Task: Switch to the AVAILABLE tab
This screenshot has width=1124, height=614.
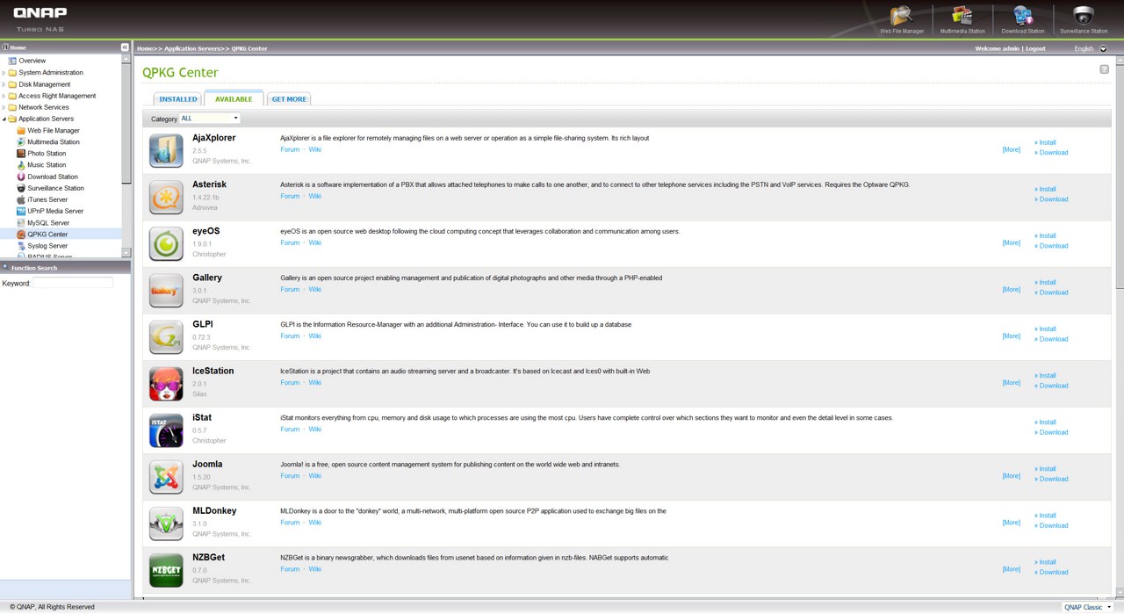Action: coord(234,98)
